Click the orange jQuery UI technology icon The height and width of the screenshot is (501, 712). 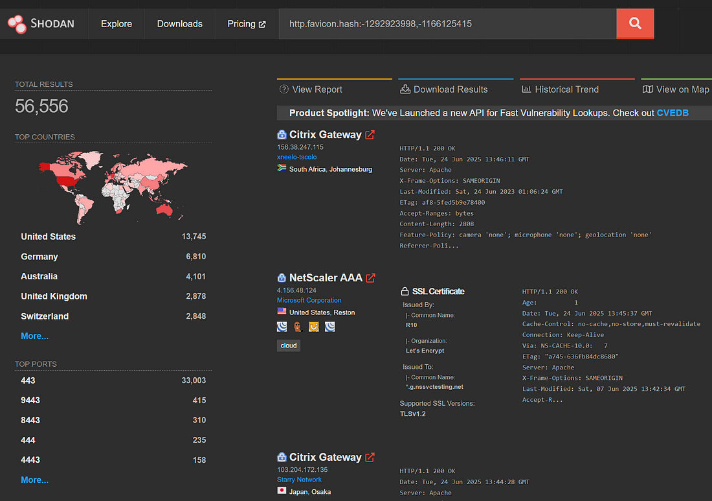pos(314,327)
